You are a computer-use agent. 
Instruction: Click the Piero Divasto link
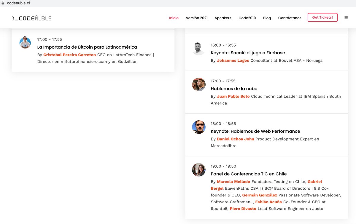243,209
